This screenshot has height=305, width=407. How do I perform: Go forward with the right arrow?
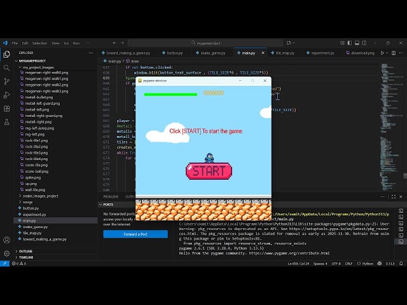122,43
